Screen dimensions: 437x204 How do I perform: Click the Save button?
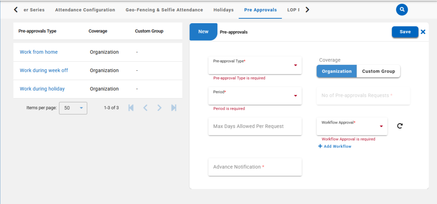coord(405,32)
